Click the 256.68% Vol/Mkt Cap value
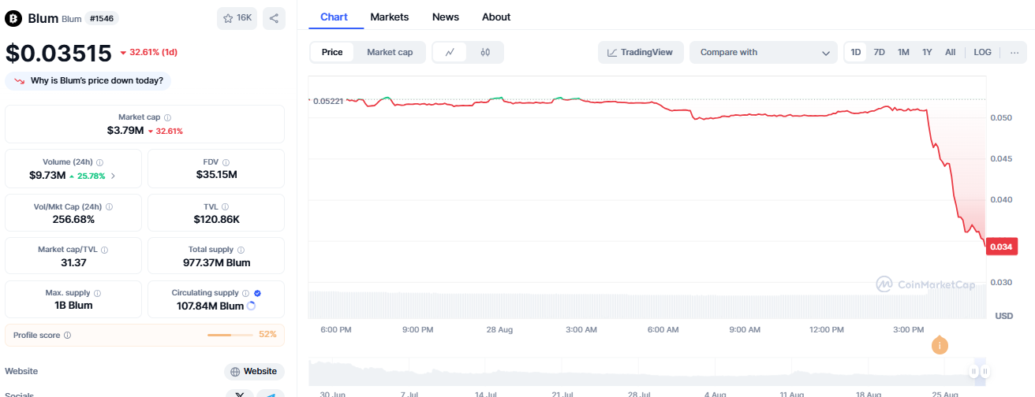Screen dimensions: 1035x397 click(73, 219)
